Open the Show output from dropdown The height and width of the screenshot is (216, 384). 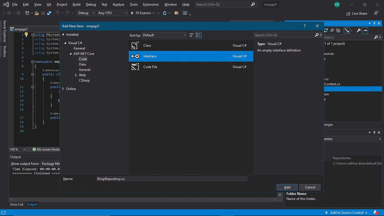click(x=51, y=164)
